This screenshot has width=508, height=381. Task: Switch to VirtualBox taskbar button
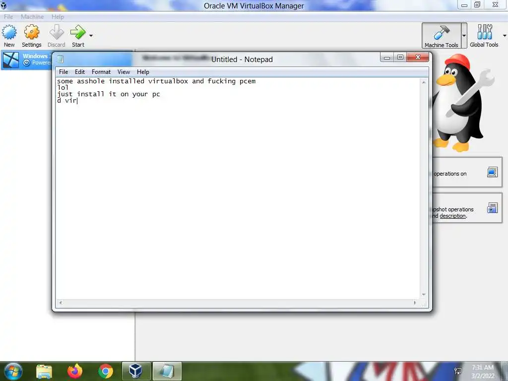click(136, 371)
